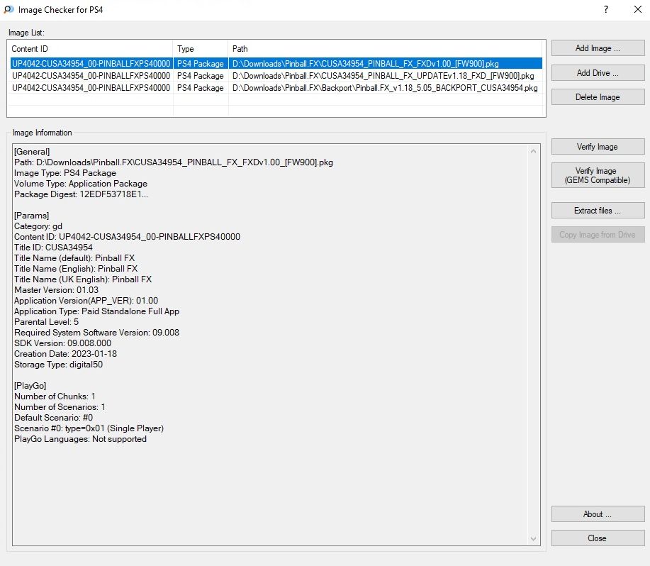Screen dimensions: 650x566
Task: Click the Number of Chunks: 1 line
Action: coord(55,396)
